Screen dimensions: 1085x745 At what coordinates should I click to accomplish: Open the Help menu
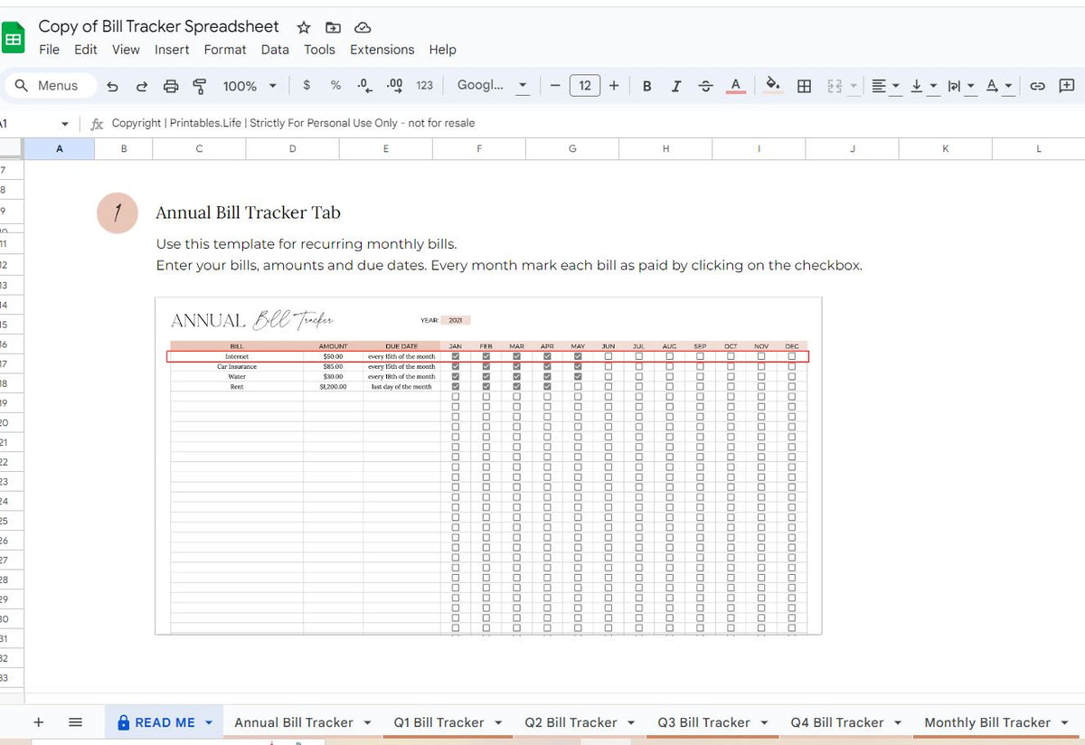coord(442,50)
